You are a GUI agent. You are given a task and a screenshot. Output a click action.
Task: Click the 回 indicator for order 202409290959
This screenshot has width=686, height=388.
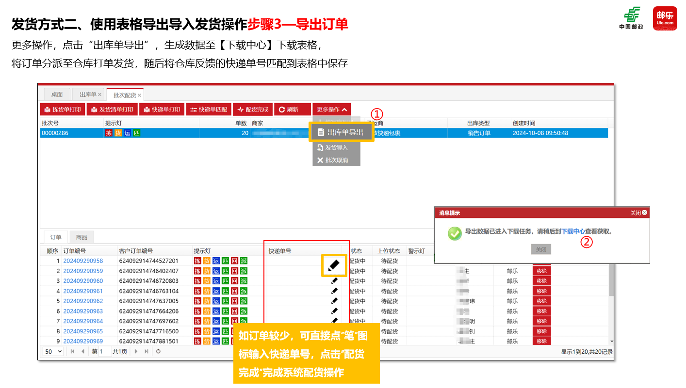click(234, 271)
